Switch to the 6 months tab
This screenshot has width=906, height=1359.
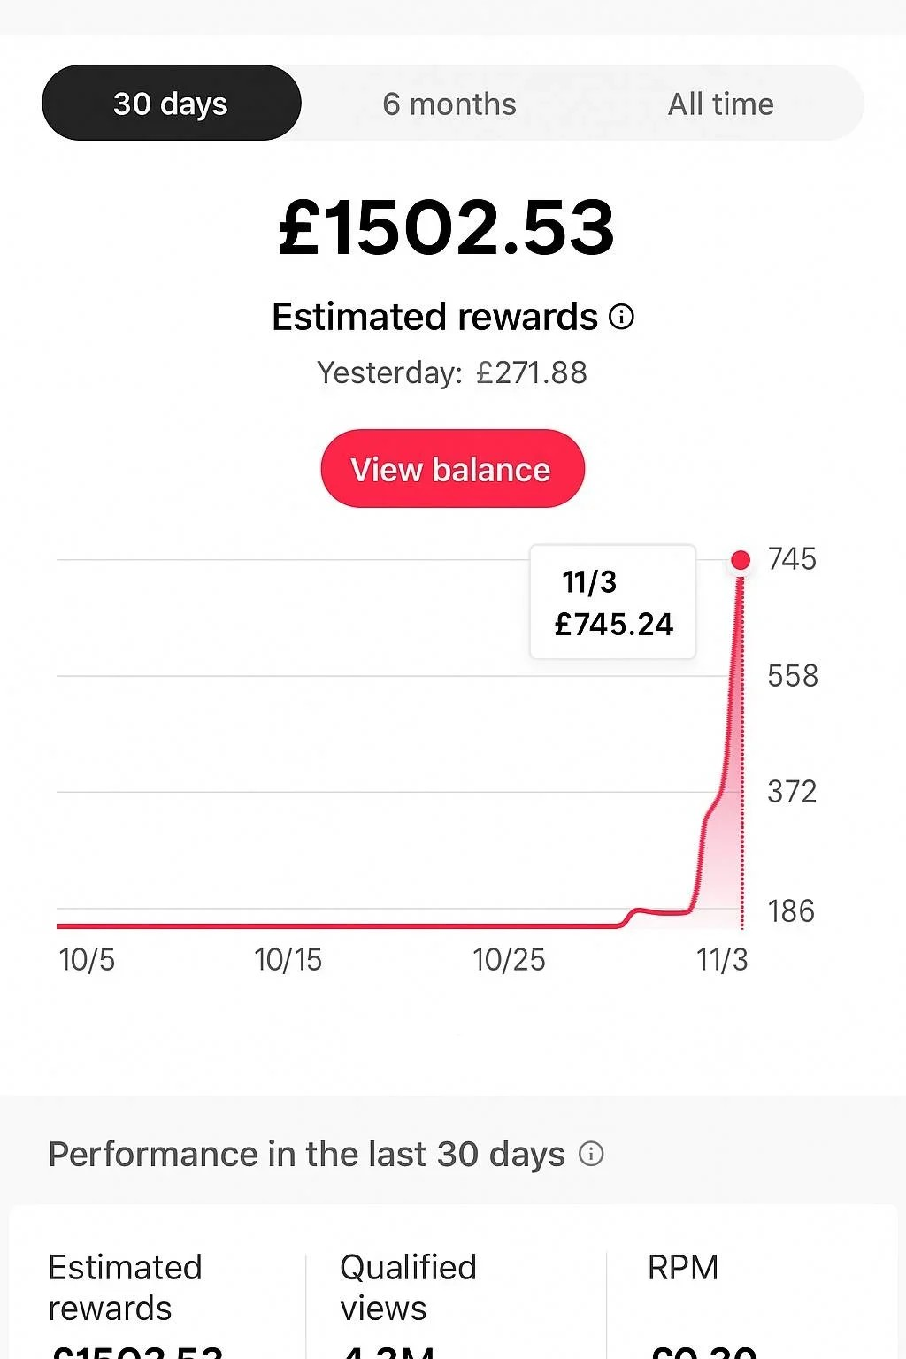tap(449, 104)
